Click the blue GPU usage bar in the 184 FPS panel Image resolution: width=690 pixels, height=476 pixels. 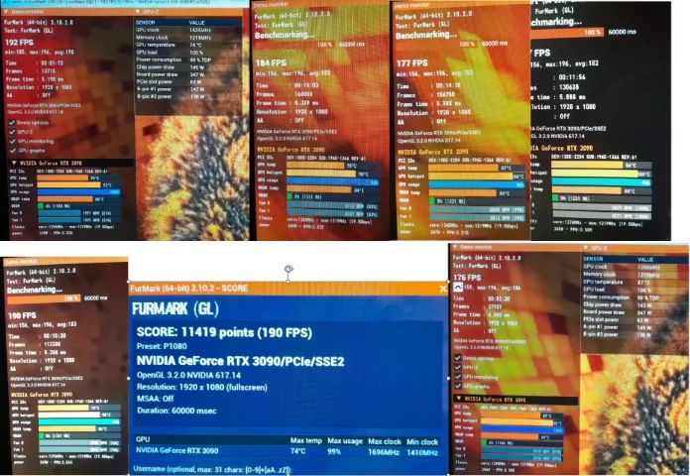point(332,180)
